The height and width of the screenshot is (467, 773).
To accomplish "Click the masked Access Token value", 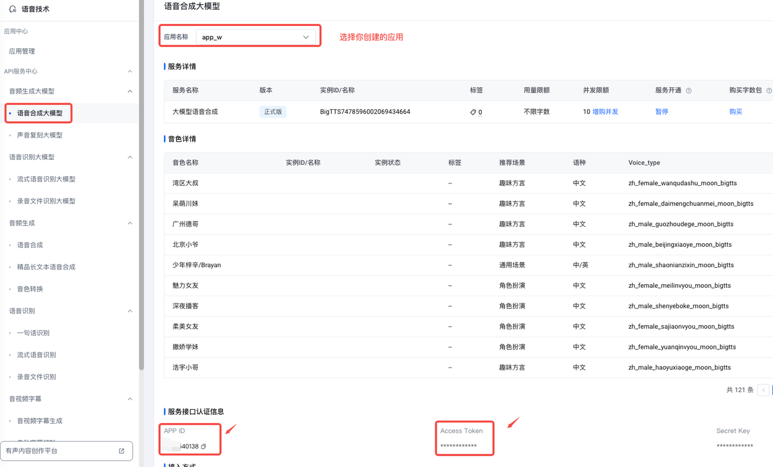I will click(458, 446).
